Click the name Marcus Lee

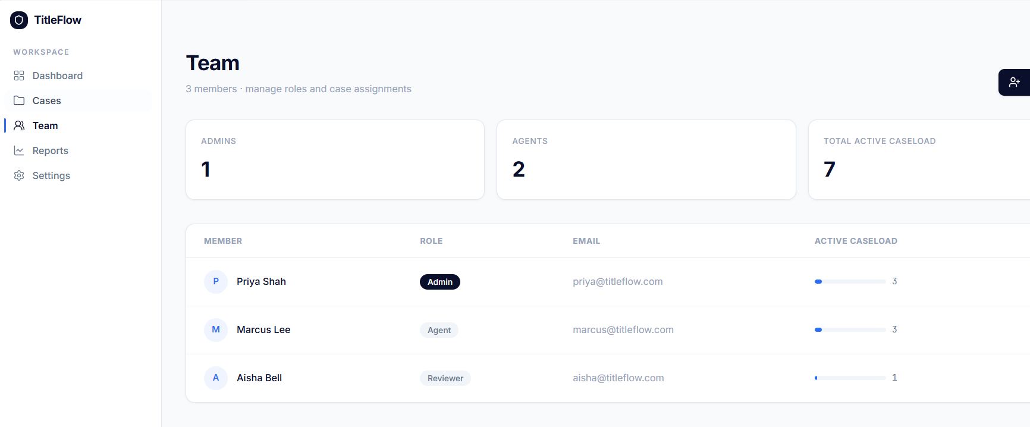pos(263,329)
